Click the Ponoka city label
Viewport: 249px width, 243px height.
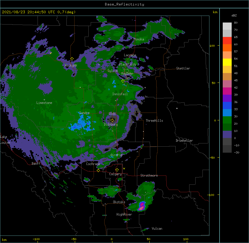pos(139,39)
